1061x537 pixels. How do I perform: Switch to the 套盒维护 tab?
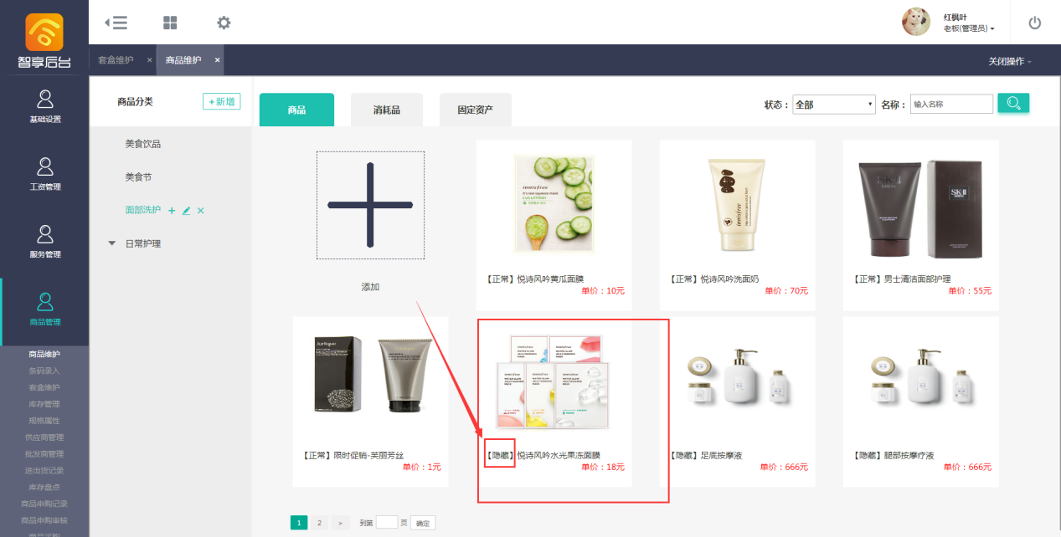(x=116, y=60)
